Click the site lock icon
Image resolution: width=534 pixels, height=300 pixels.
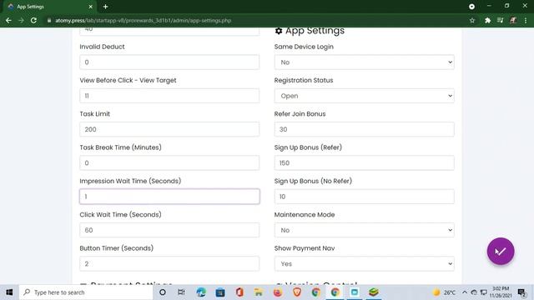(49, 20)
